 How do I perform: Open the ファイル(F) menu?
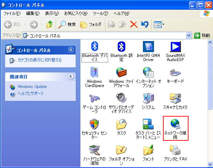pos(12,13)
